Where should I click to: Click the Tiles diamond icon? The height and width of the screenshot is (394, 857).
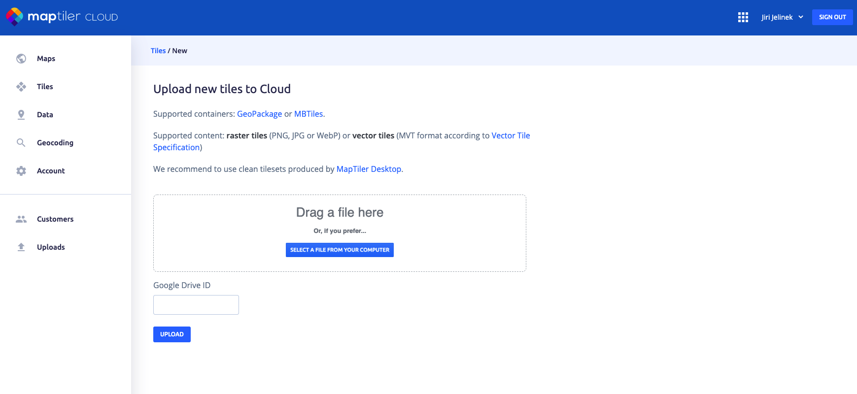coord(21,87)
